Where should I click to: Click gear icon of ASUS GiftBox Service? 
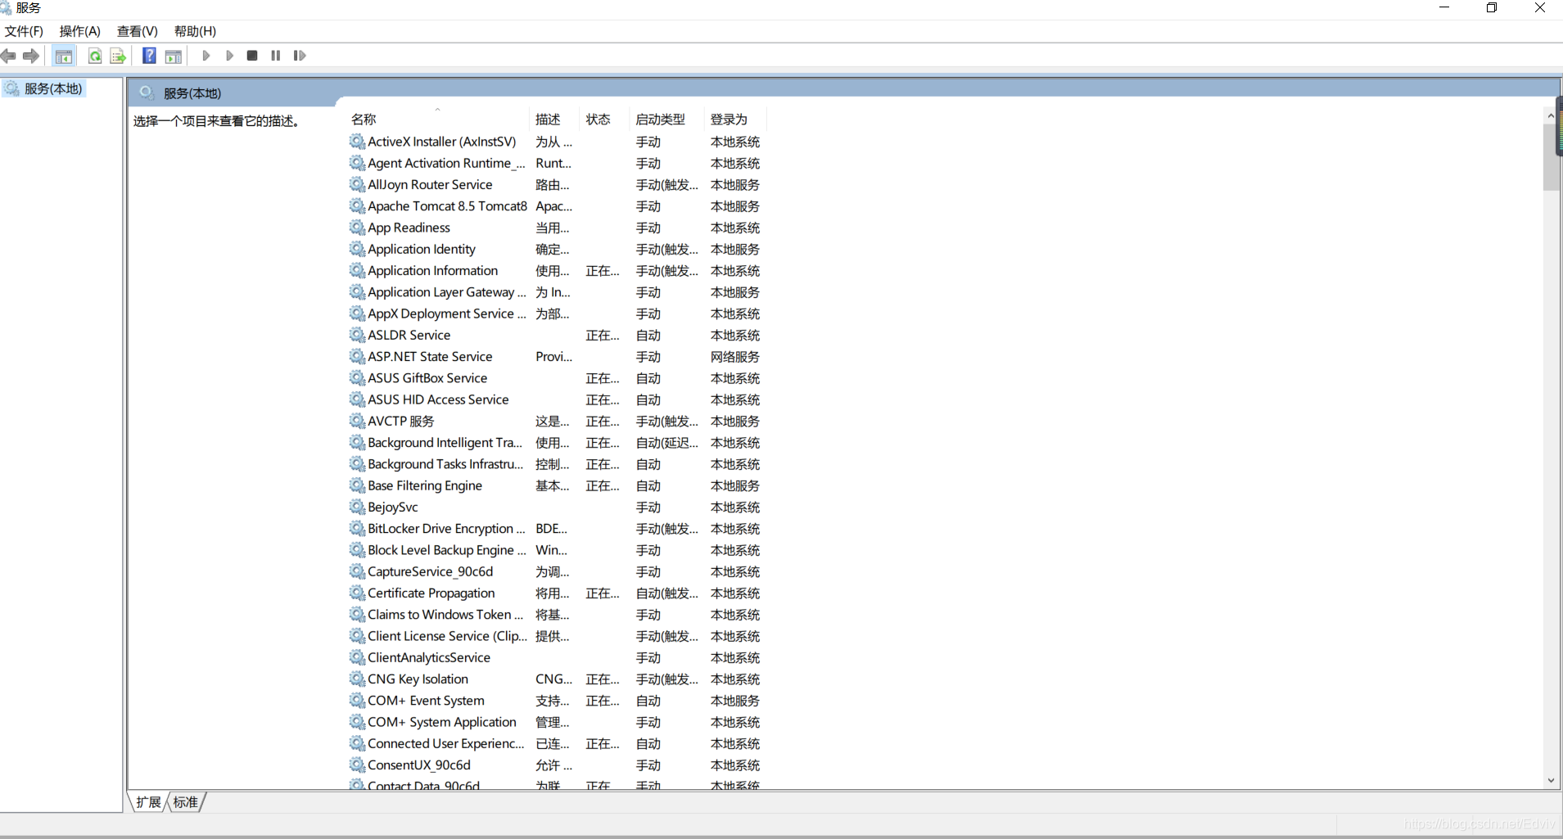tap(357, 378)
